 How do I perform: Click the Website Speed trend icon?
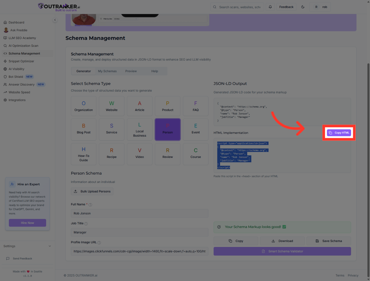coord(5,92)
